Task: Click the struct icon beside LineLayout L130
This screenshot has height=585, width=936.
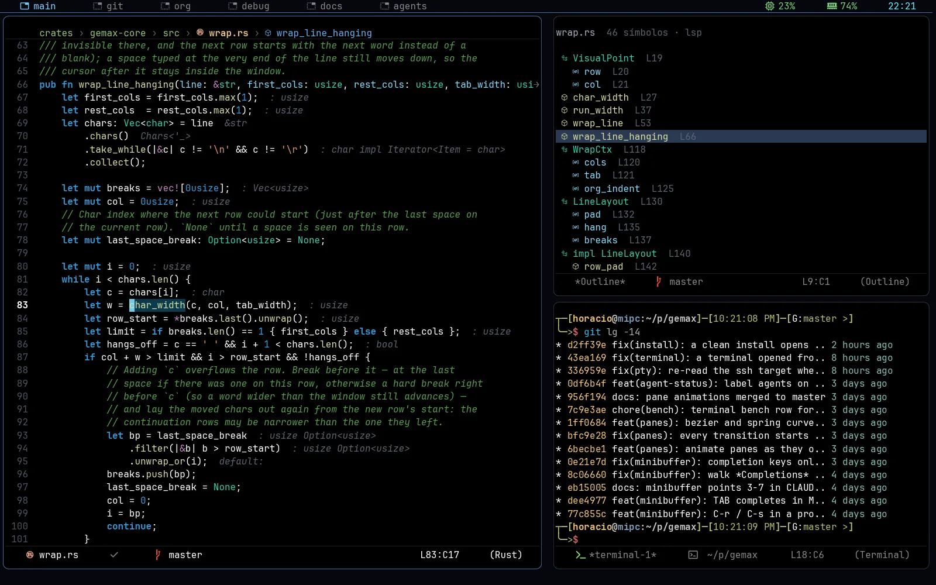Action: (x=565, y=202)
